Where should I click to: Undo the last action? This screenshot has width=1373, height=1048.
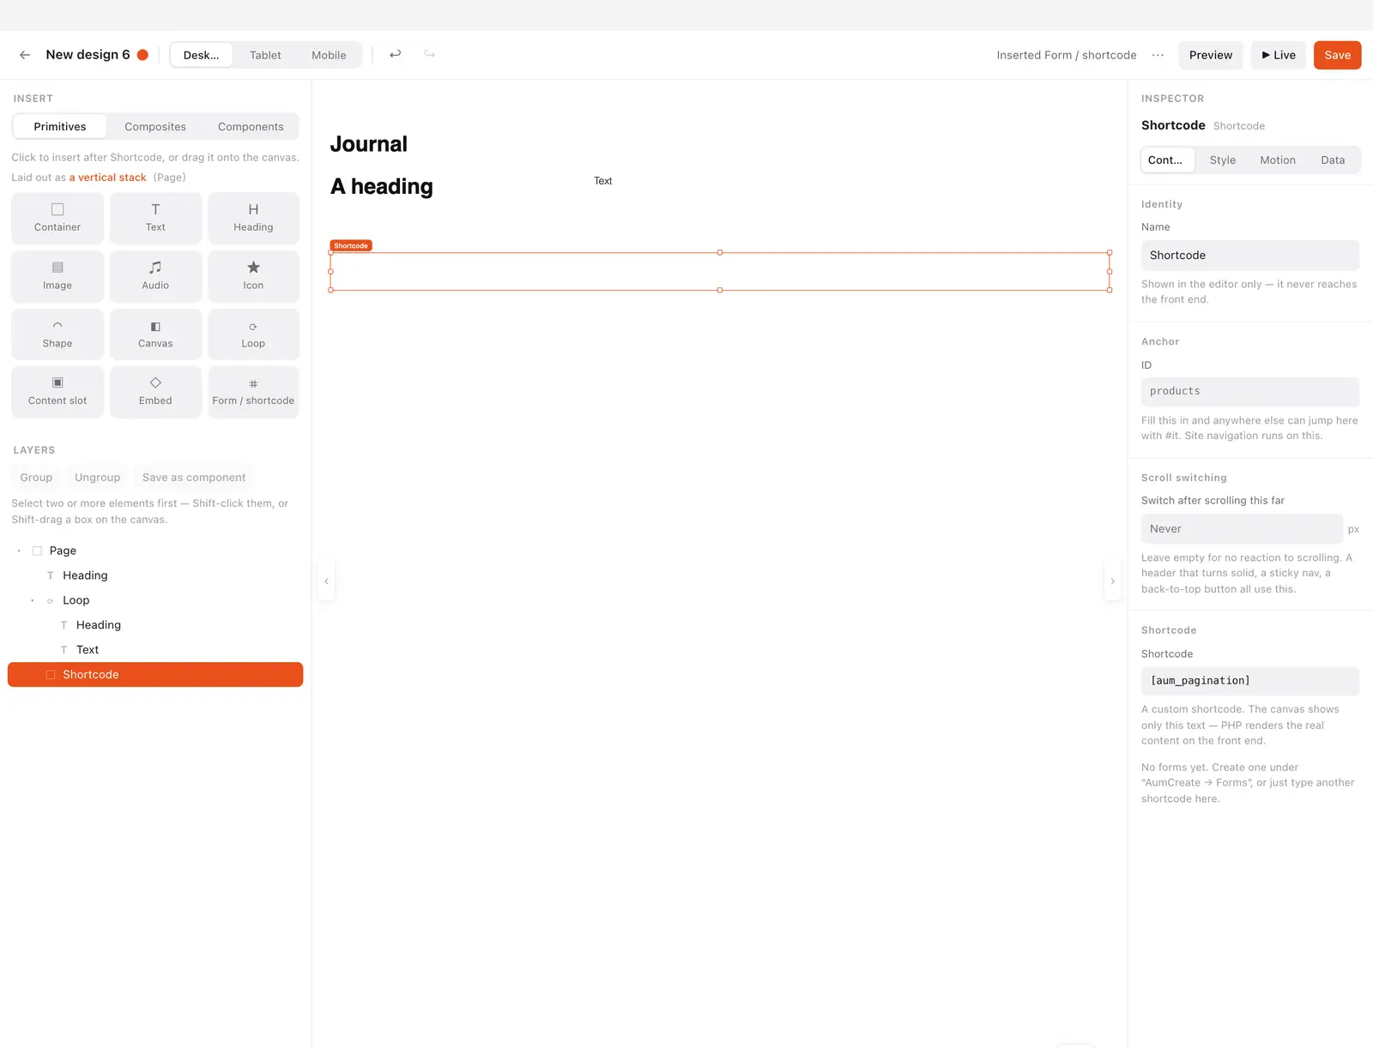click(396, 54)
